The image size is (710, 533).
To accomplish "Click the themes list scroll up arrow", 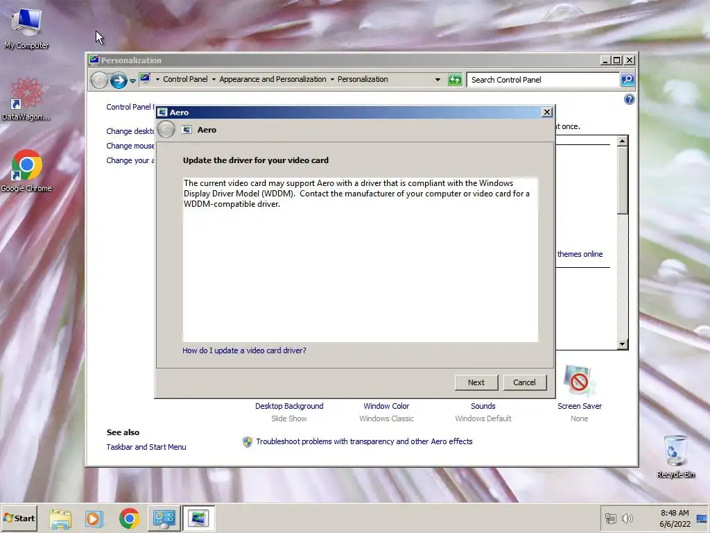I will point(623,141).
